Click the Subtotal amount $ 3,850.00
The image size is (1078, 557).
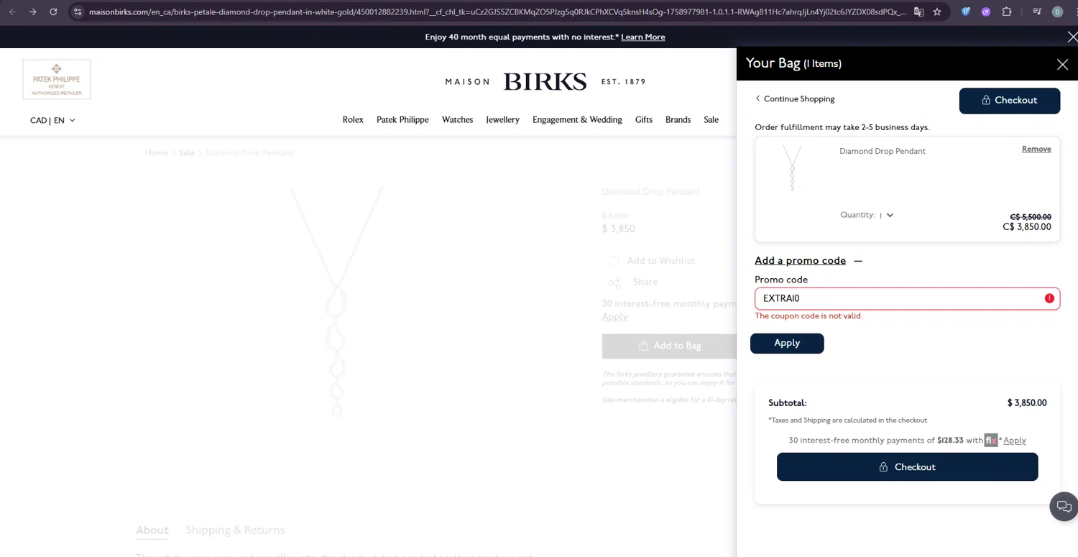tap(1027, 403)
